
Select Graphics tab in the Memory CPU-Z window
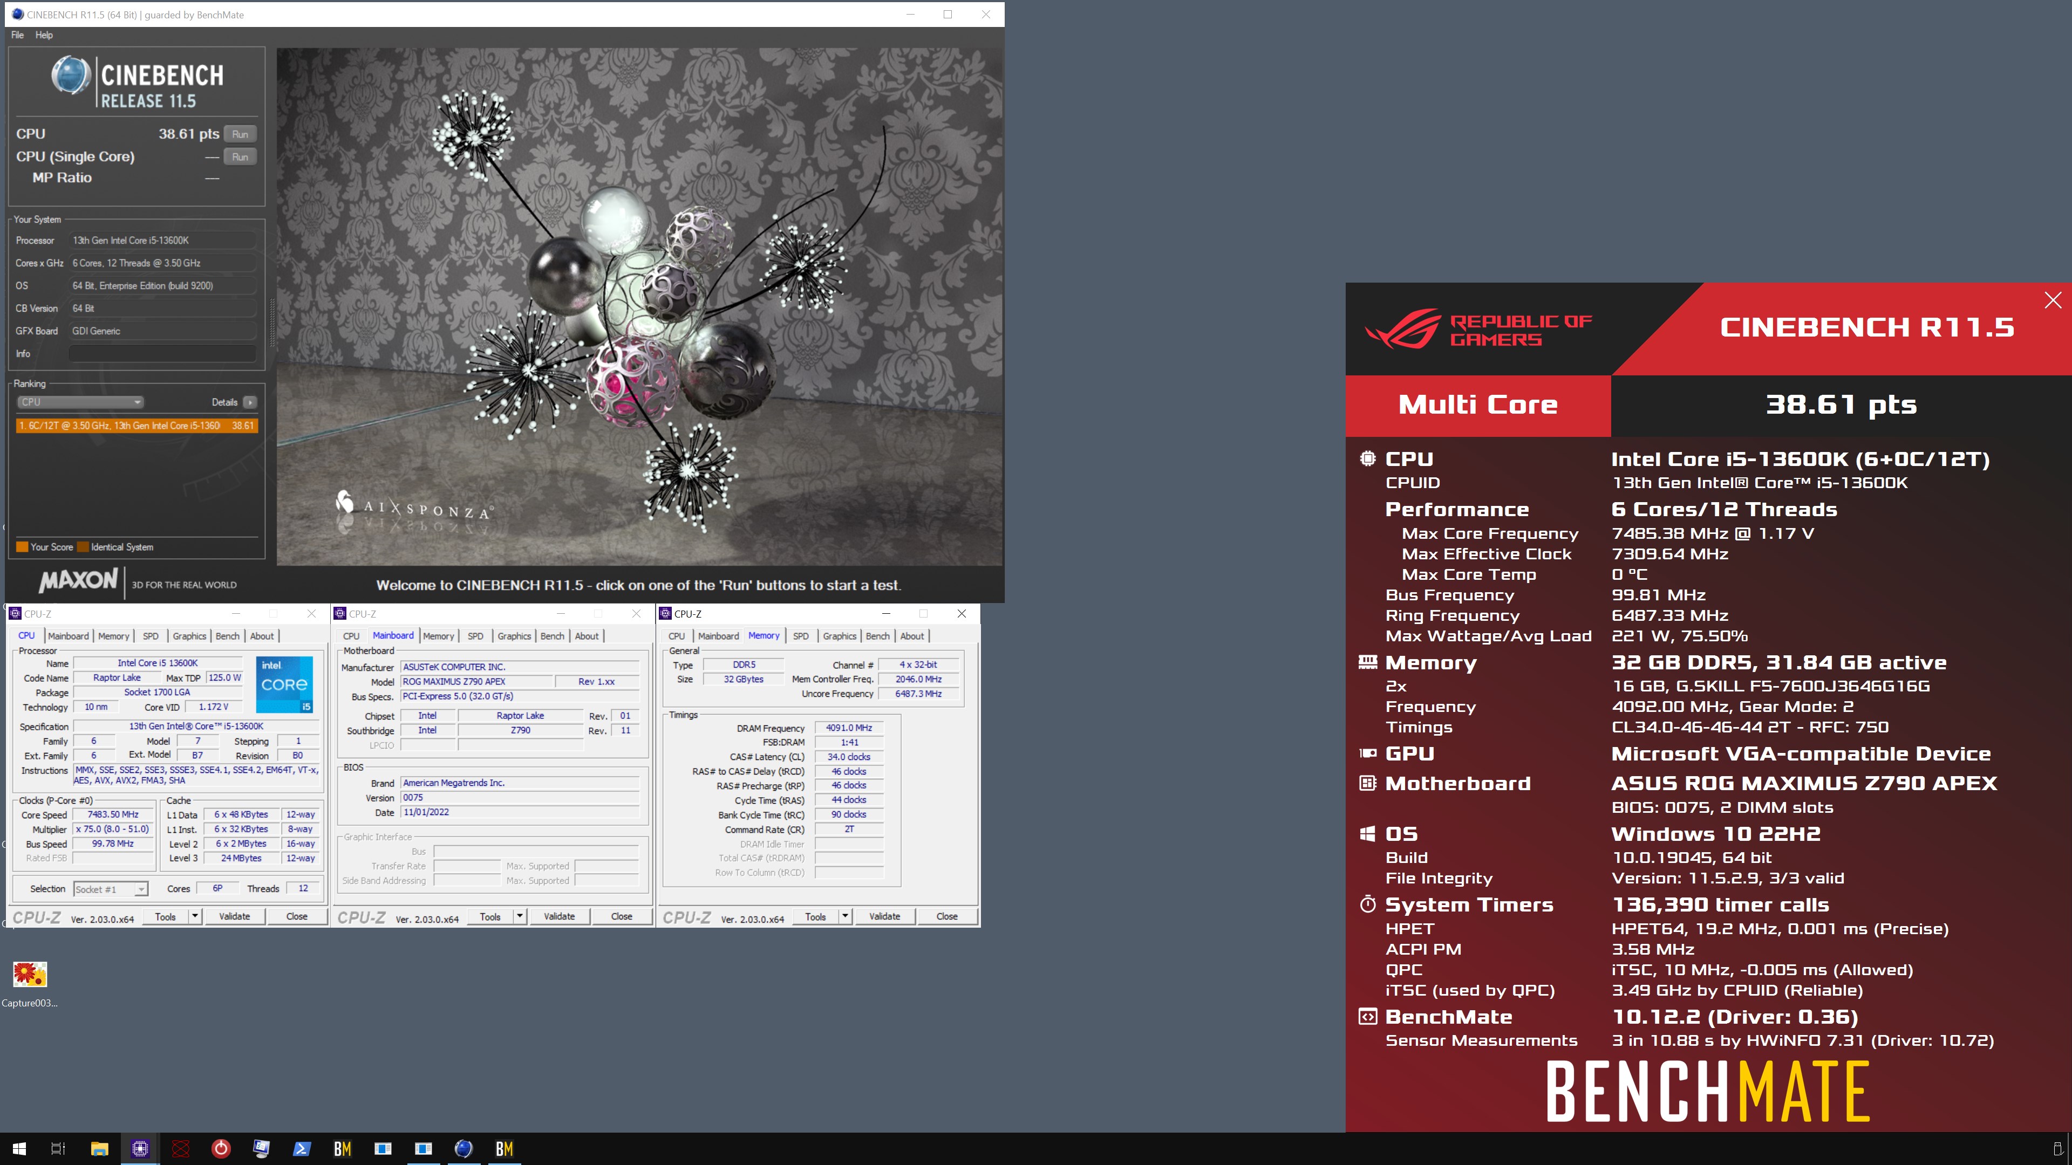tap(840, 636)
